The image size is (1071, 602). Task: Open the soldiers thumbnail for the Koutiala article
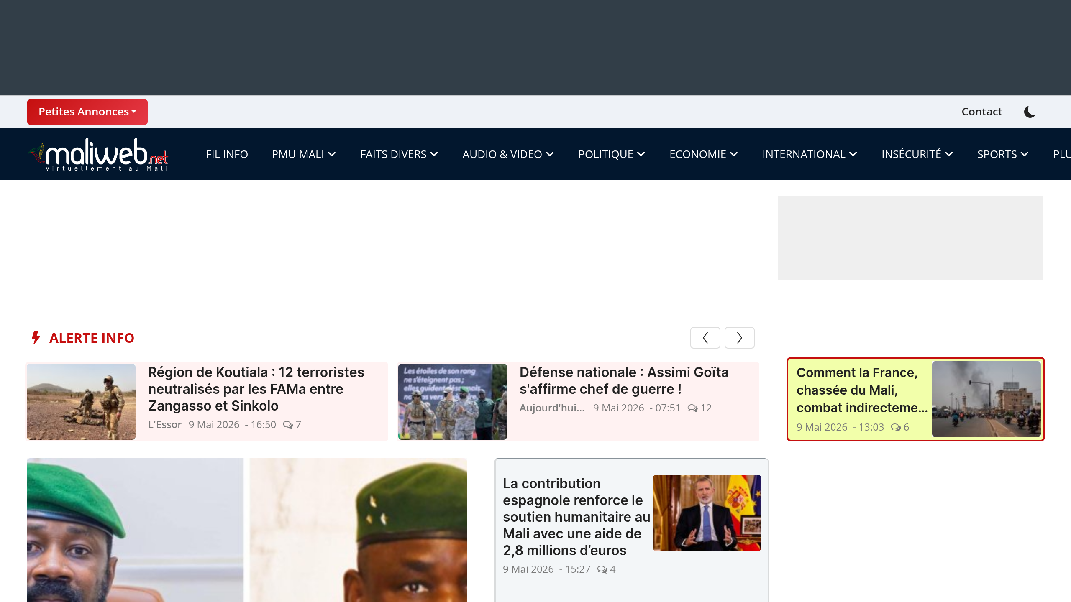click(x=81, y=401)
